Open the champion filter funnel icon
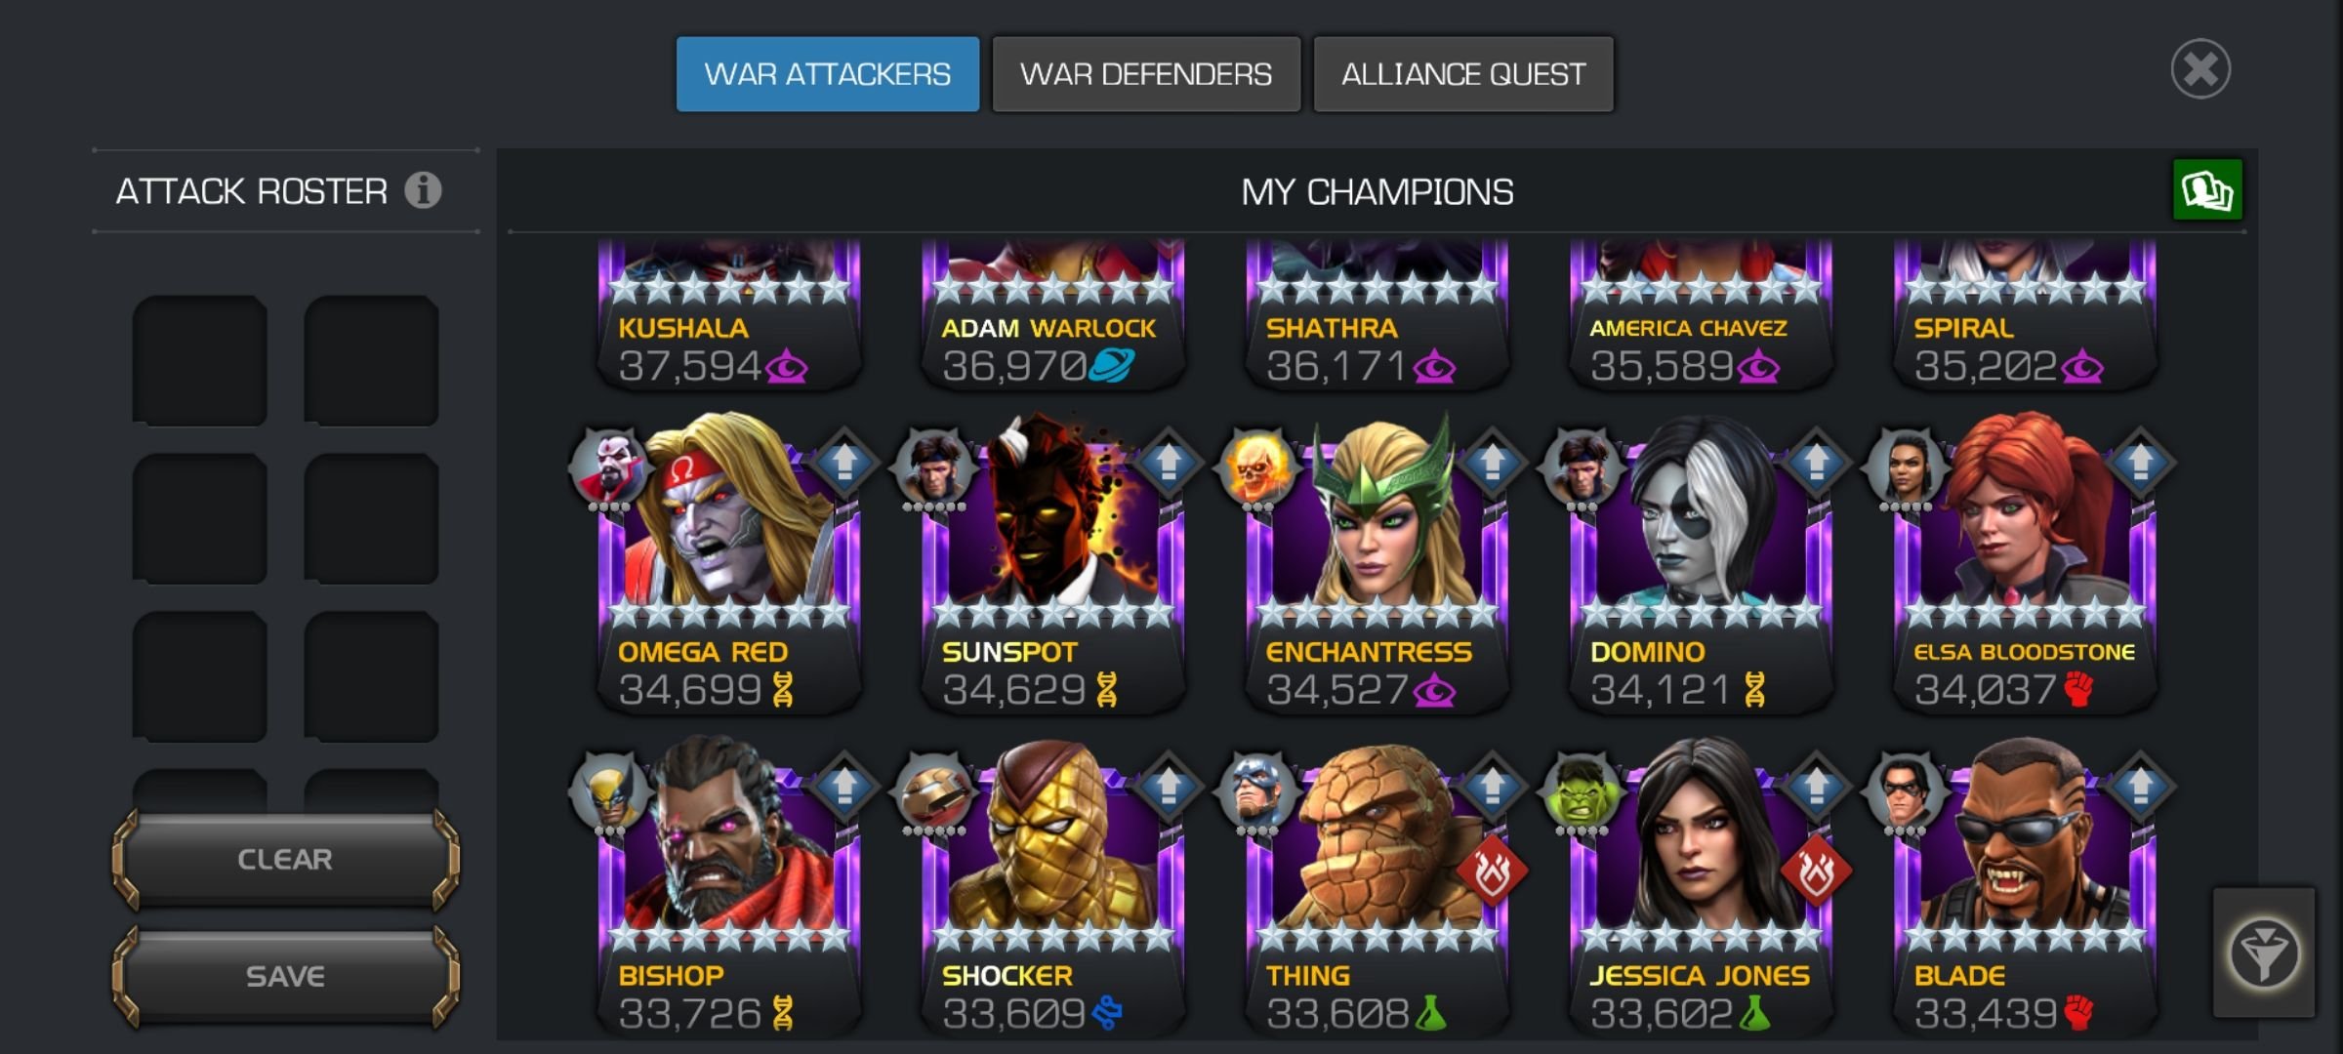Screen dimensions: 2343x1054 2263,953
